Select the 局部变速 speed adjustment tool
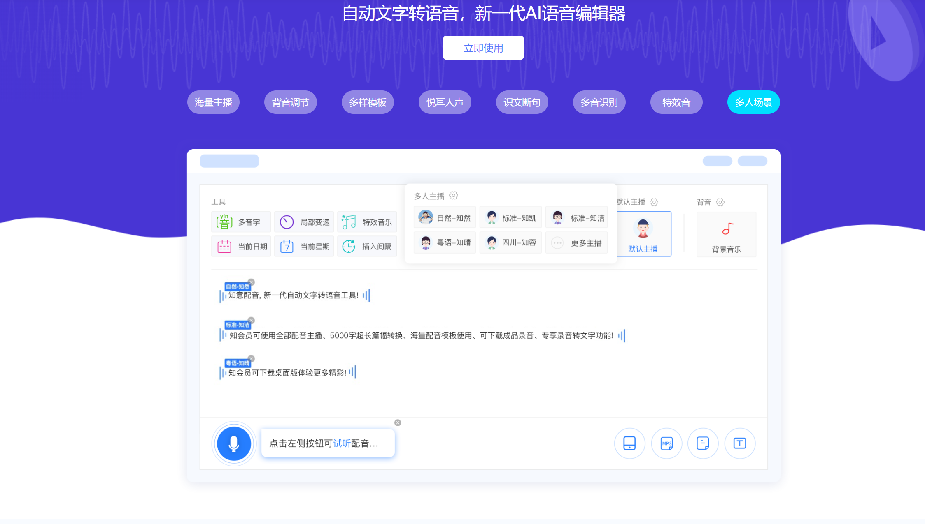Viewport: 925px width, 524px height. [x=304, y=222]
